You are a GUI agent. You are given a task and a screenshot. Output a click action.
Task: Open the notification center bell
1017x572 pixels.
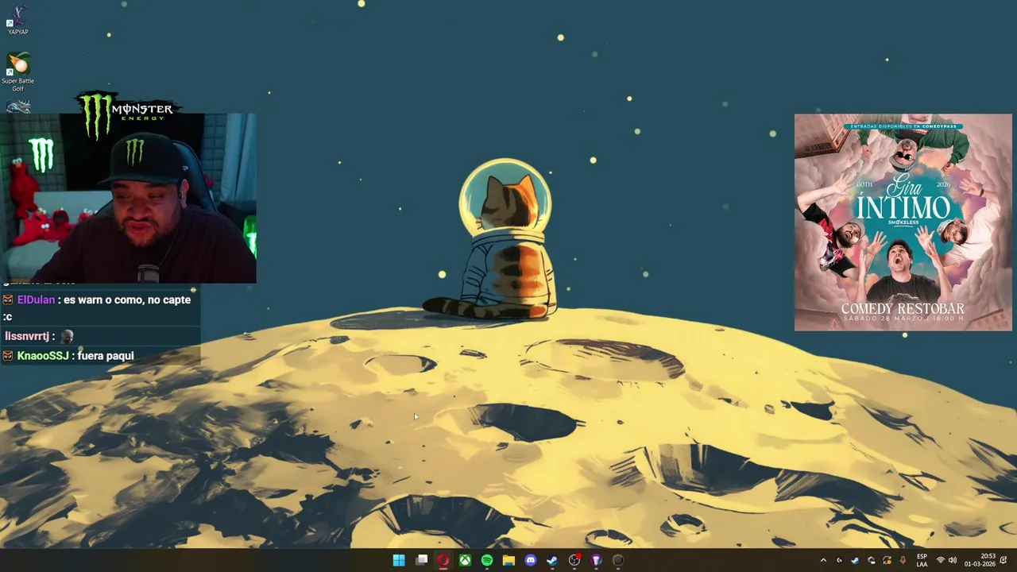pyautogui.click(x=1003, y=560)
